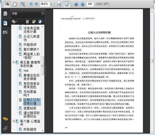
Task: Collapse the 第五章 真理带来的伤害 chapter
Action: pyautogui.click(x=14, y=62)
